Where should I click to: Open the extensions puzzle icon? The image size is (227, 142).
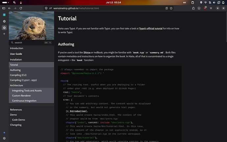[x=193, y=8]
